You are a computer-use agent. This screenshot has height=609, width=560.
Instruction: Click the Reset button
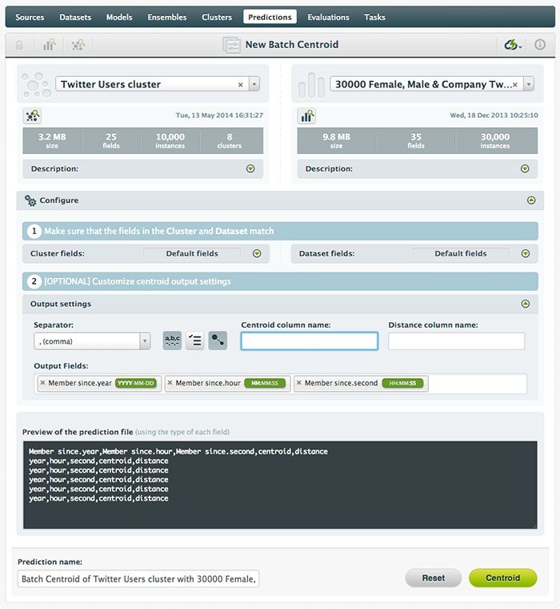pos(433,578)
